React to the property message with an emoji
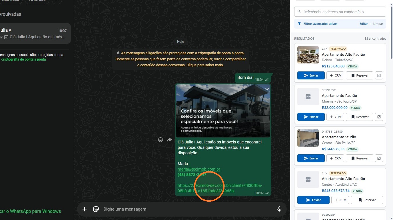The width and height of the screenshot is (393, 220). pos(161,140)
